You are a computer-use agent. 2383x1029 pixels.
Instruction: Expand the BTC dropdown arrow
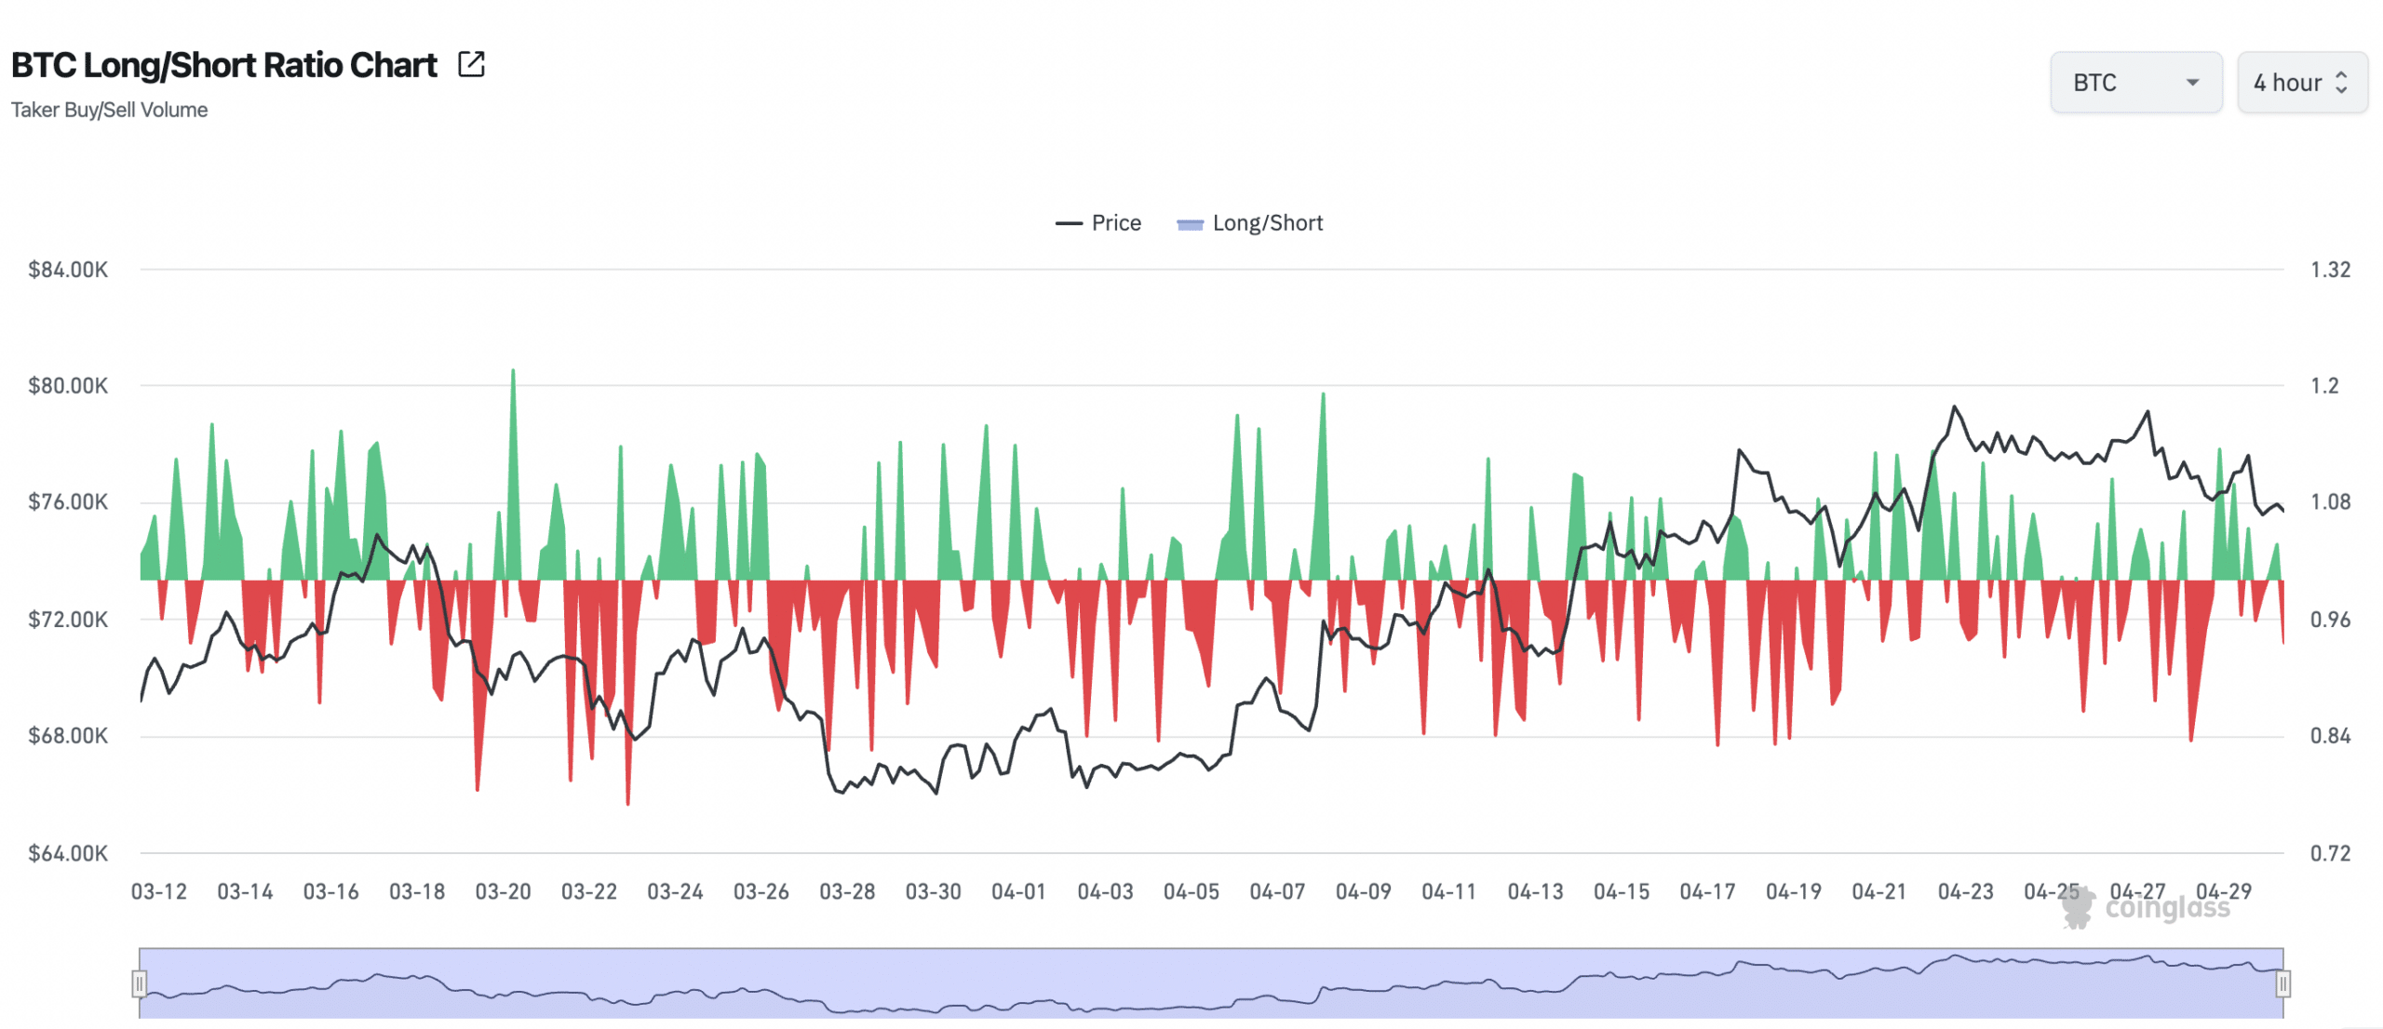coord(2192,82)
